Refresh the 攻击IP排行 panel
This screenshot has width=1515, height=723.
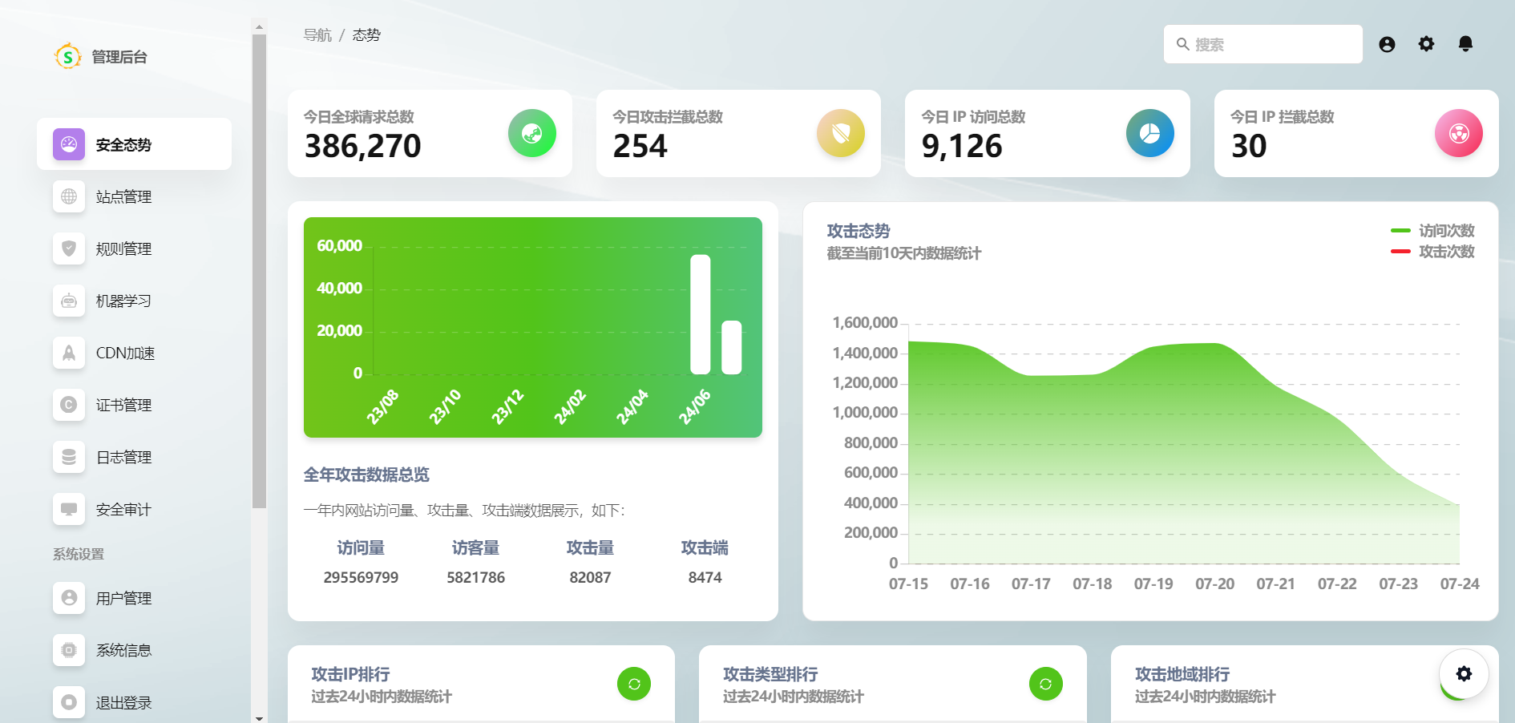pos(634,684)
